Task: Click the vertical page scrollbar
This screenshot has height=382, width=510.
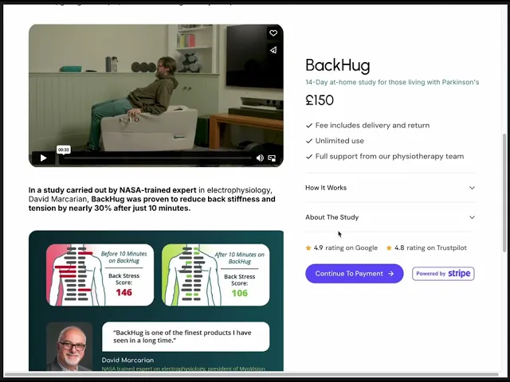Action: tap(504, 193)
